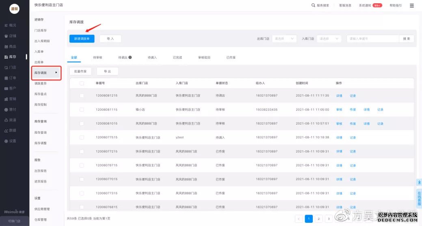Tick the select-all checkbox in table header
This screenshot has height=226, width=422.
coord(82,83)
